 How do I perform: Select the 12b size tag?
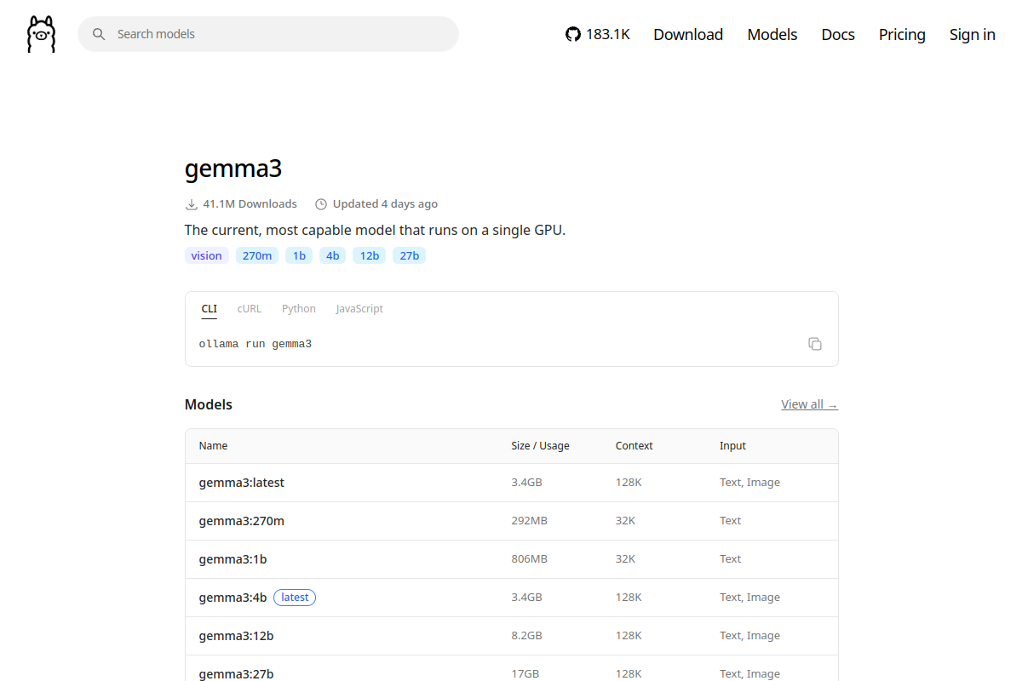point(369,255)
